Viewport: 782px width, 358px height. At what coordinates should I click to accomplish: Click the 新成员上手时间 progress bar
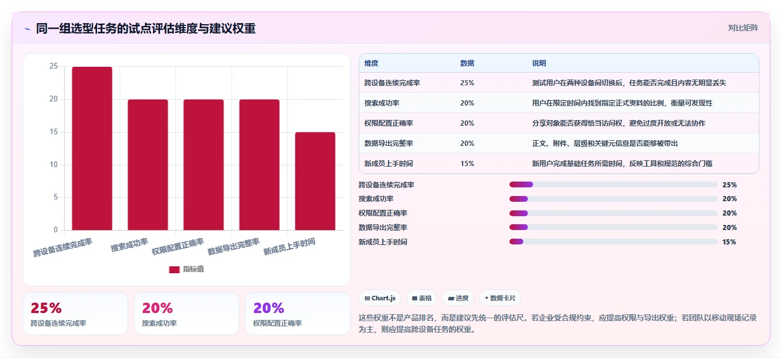(613, 242)
